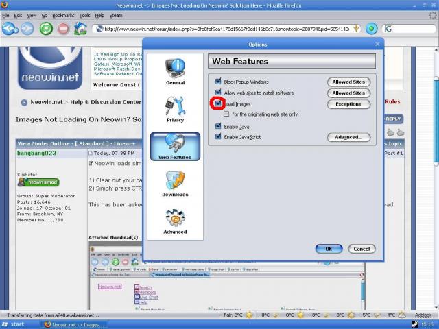Click bangbang023 username link
Image resolution: width=439 pixels, height=329 pixels.
(36, 153)
